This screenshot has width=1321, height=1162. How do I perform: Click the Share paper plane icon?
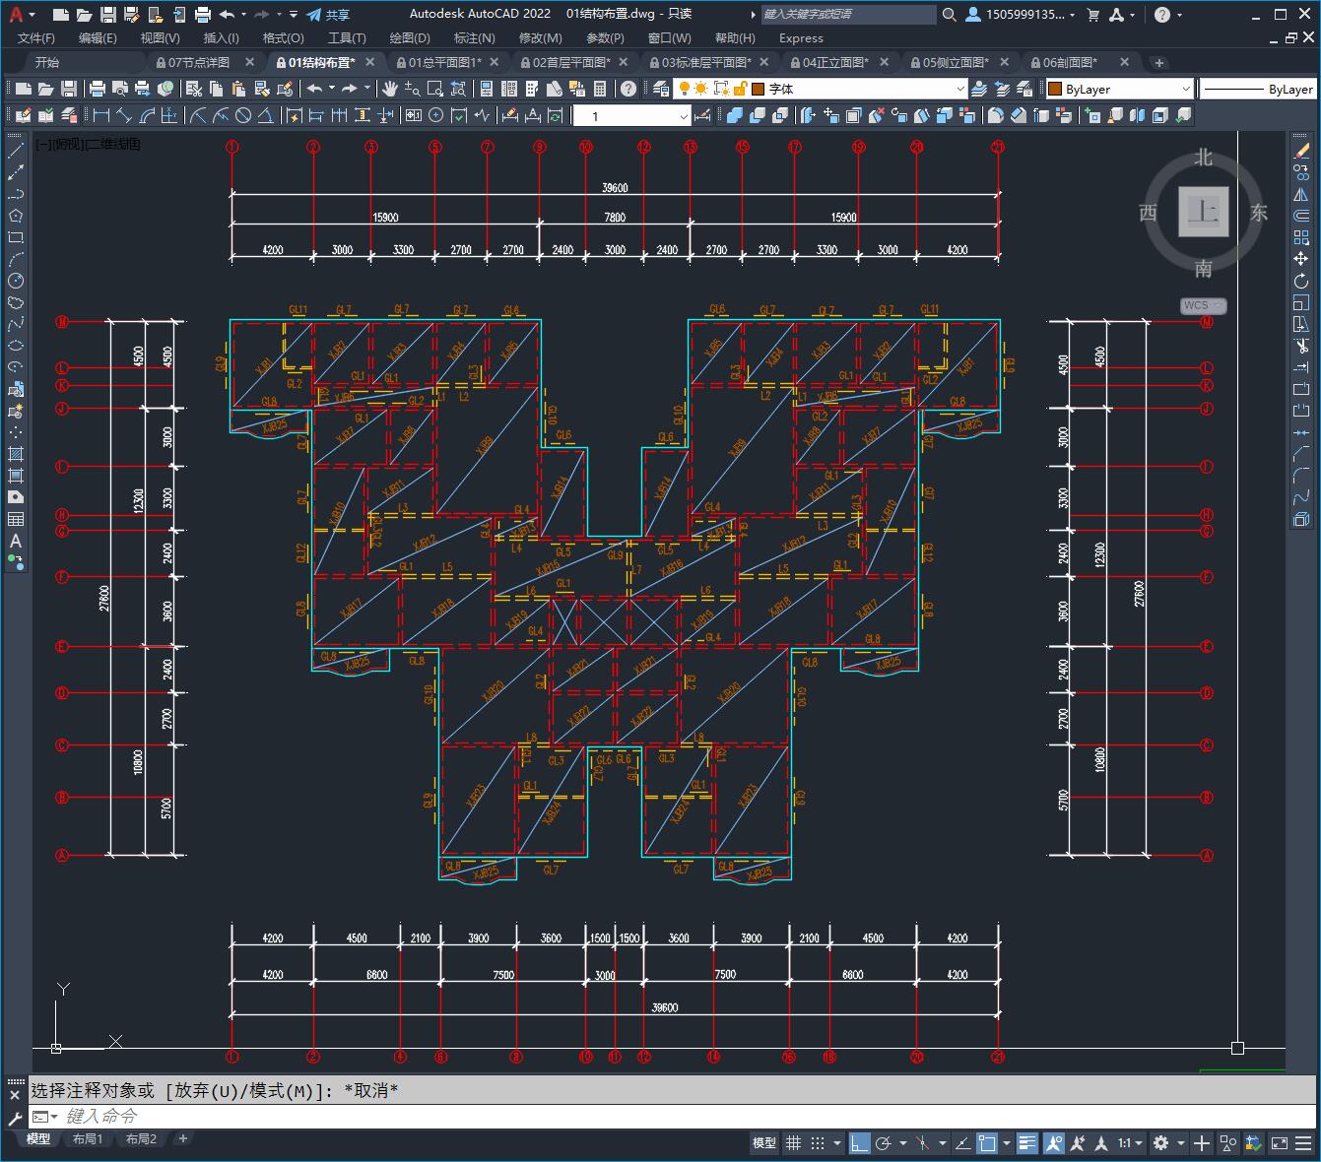[x=313, y=15]
